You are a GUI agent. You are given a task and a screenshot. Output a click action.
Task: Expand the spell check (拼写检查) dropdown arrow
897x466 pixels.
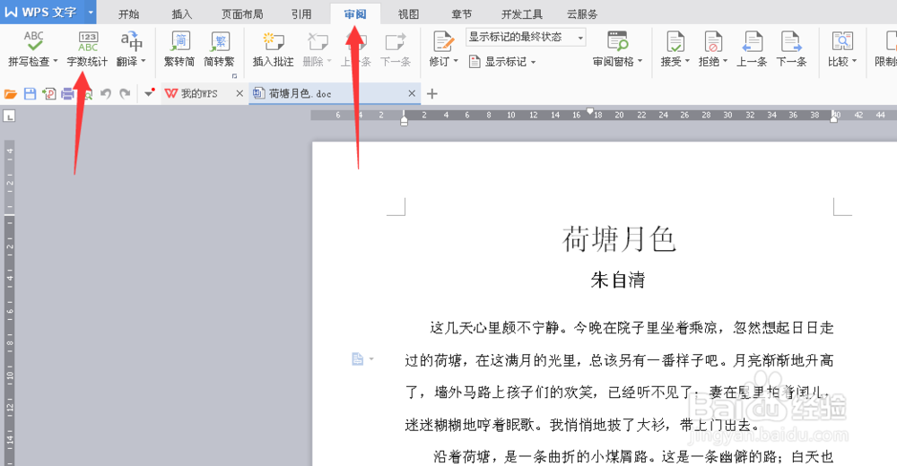point(56,61)
